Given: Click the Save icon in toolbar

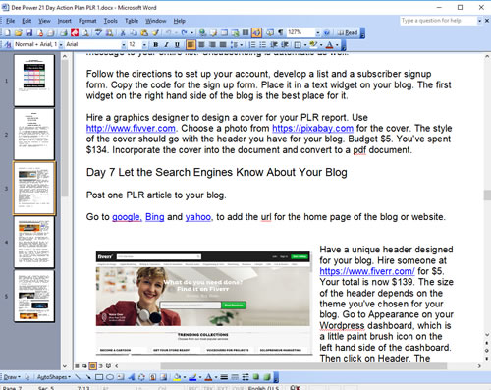Looking at the screenshot, I should coord(29,32).
